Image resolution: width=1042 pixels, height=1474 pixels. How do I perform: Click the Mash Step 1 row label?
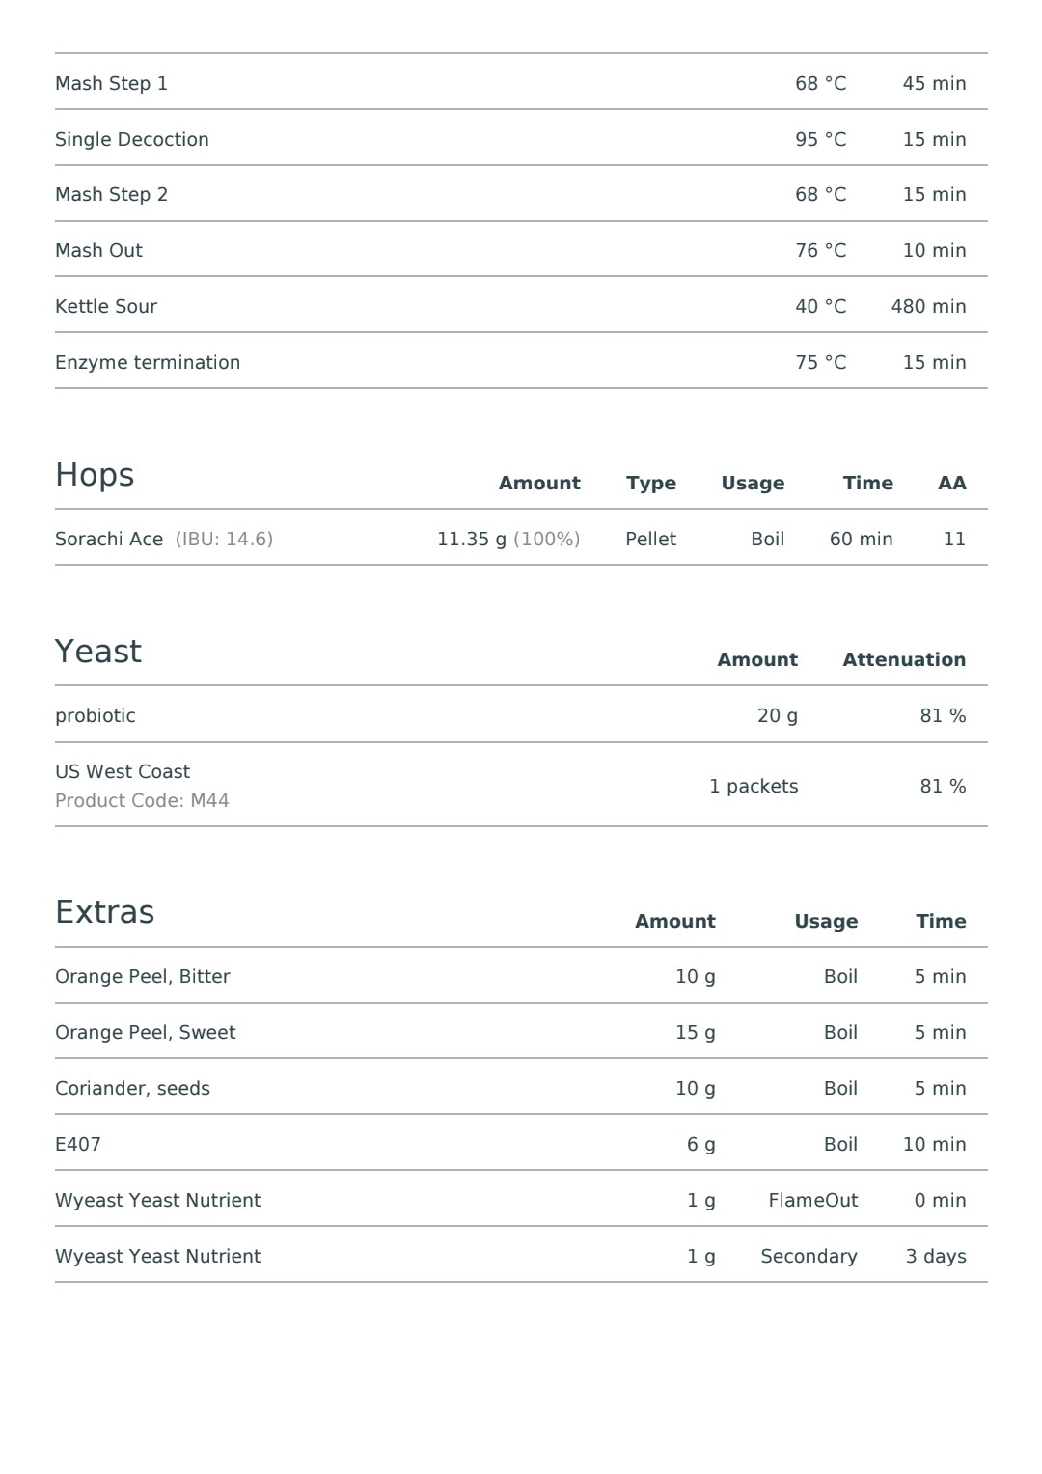pos(111,83)
